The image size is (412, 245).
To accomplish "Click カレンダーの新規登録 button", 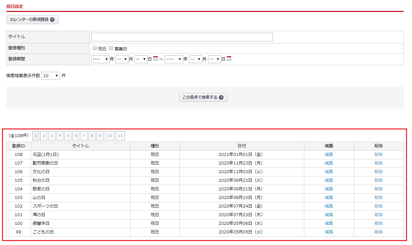I will 32,20.
